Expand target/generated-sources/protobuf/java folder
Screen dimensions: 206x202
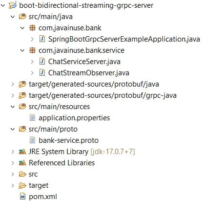coord(13,84)
